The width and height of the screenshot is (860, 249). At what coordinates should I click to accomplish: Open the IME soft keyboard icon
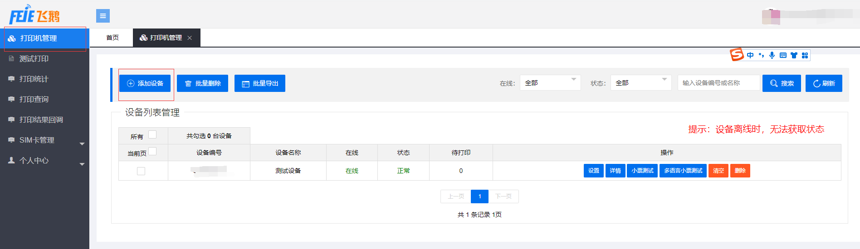click(x=783, y=55)
